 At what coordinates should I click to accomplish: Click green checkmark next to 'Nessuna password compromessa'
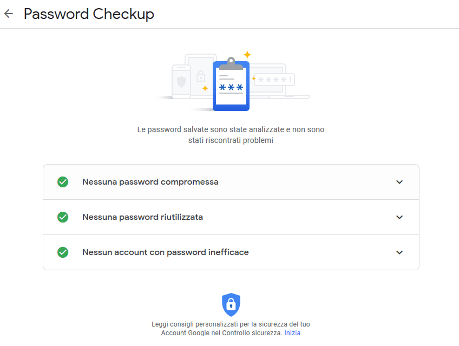point(63,182)
